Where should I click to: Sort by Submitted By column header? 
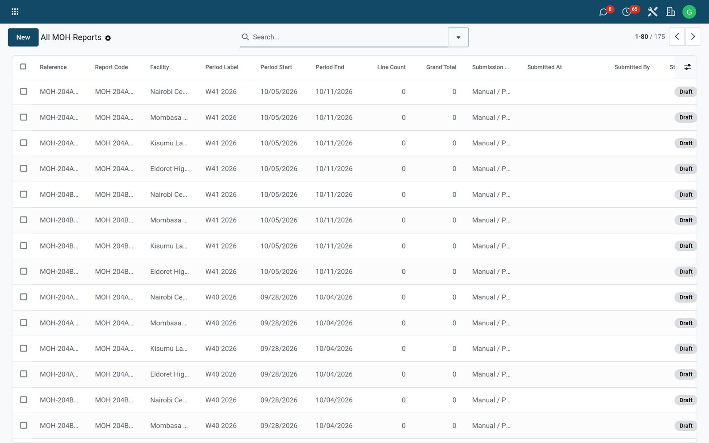pyautogui.click(x=632, y=67)
